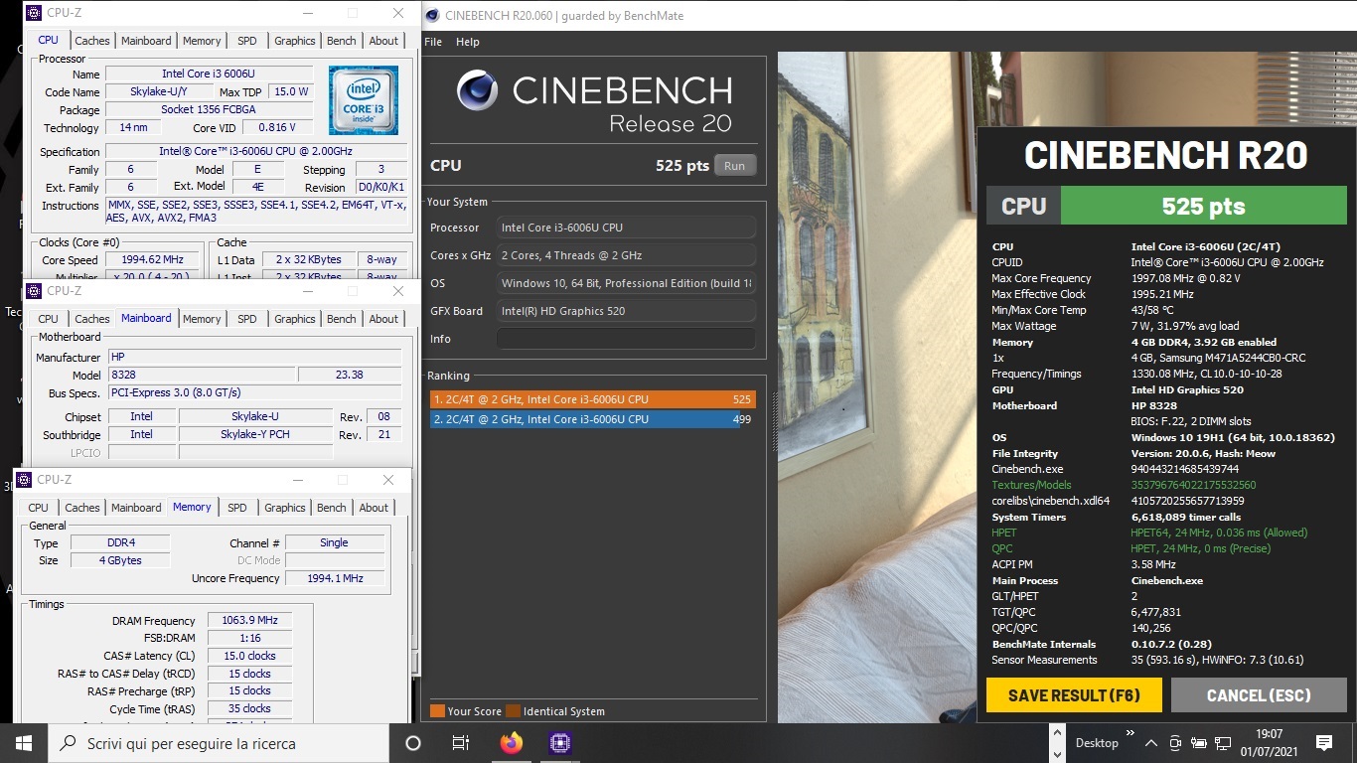The height and width of the screenshot is (763, 1357).
Task: Launch Firefox from the taskbar
Action: 511,742
